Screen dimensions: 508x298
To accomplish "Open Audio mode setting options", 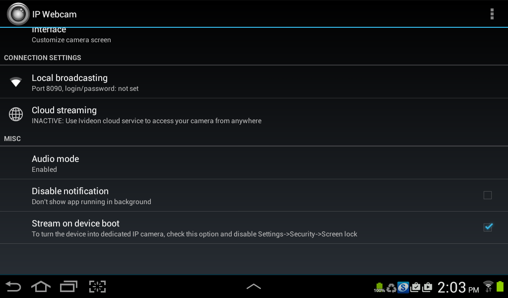I will tap(254, 163).
